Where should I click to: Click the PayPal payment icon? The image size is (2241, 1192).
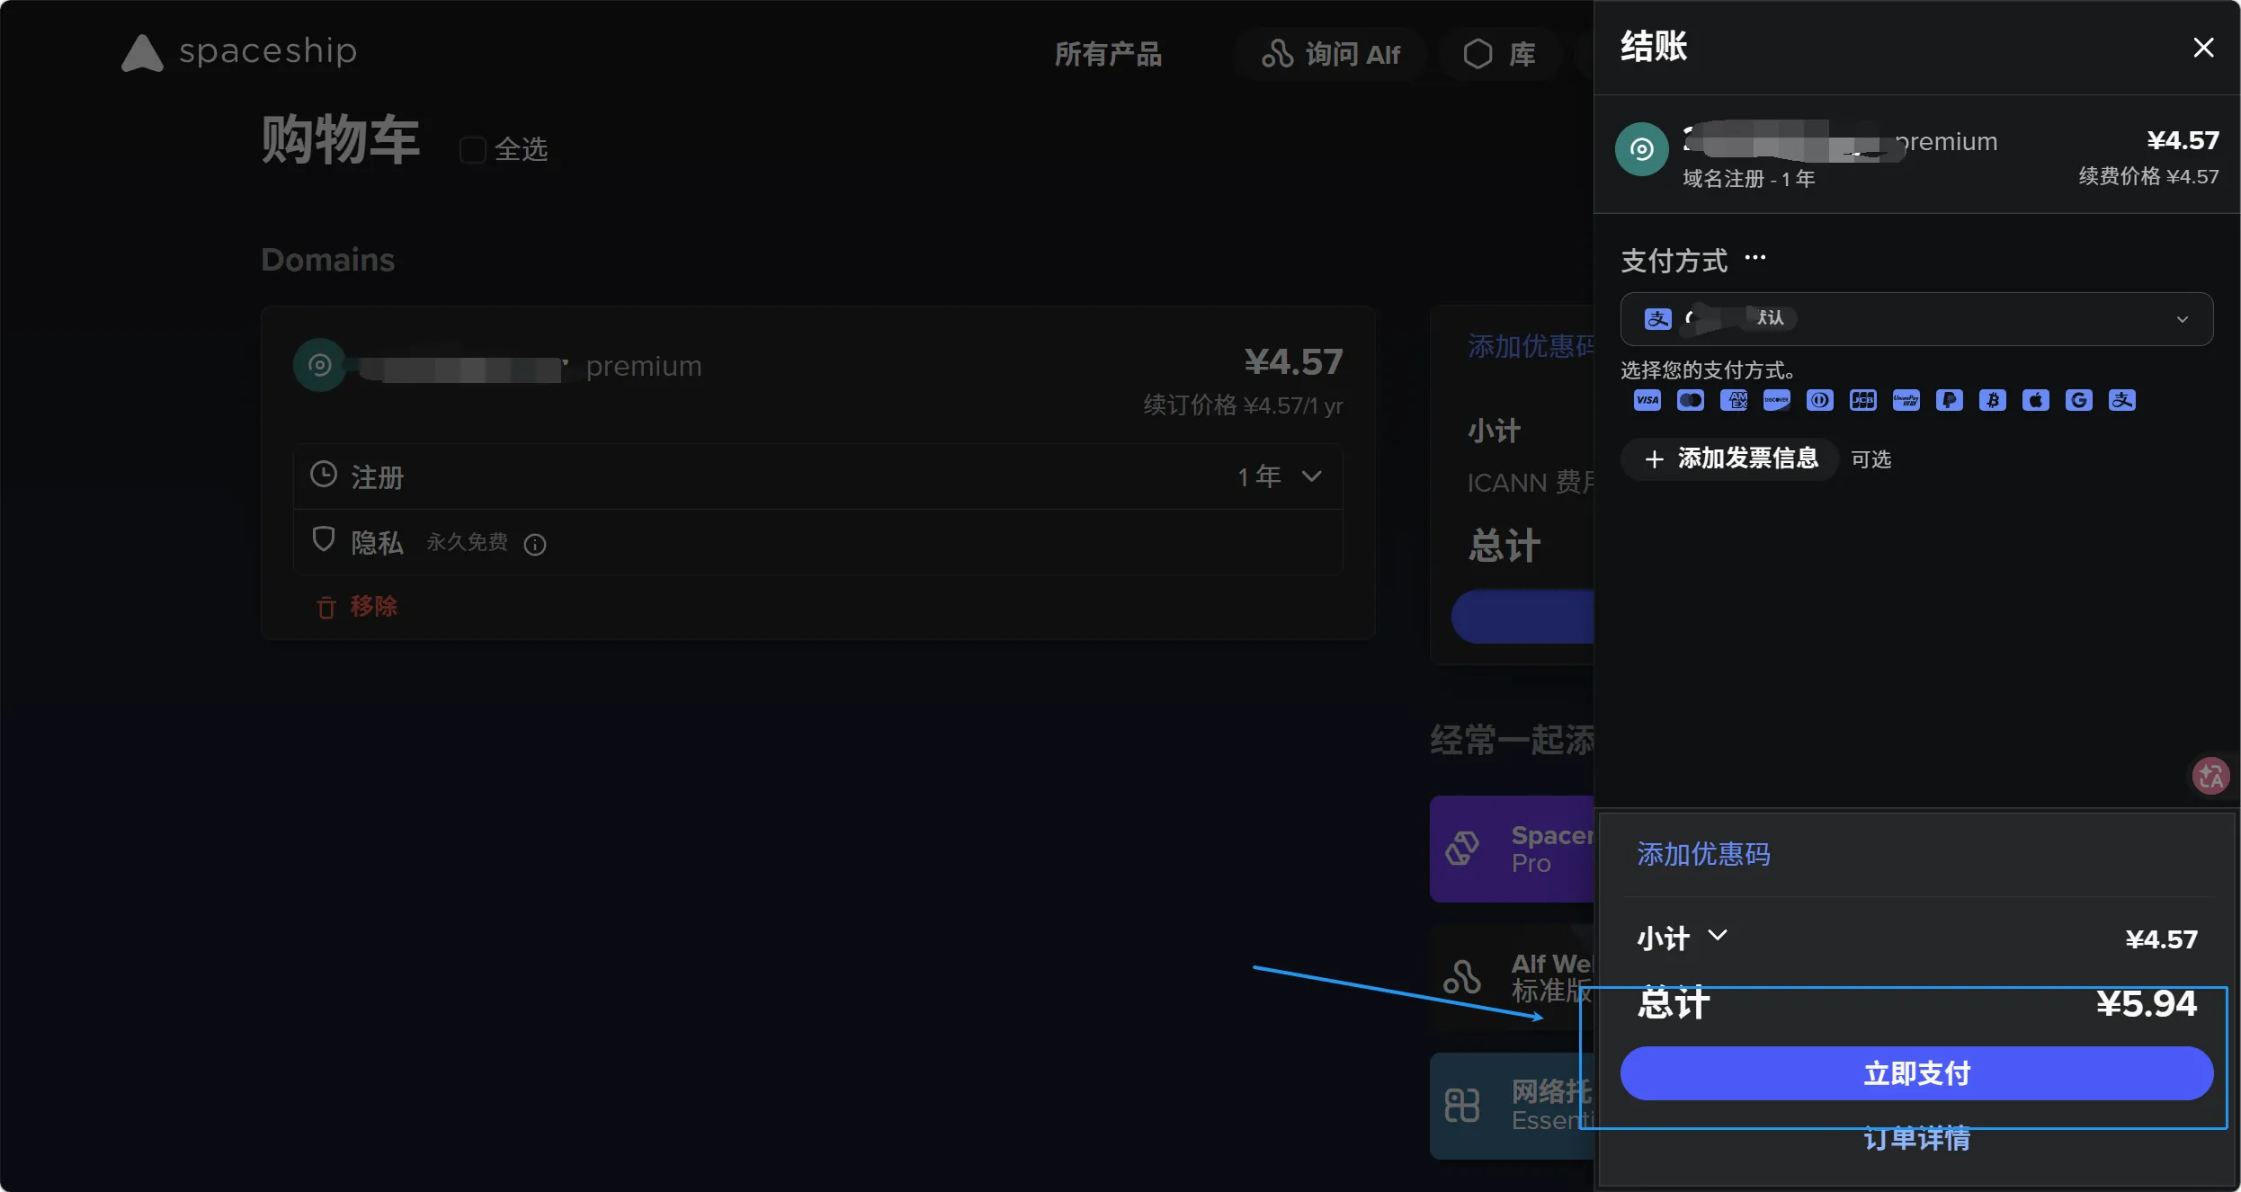(x=1949, y=400)
